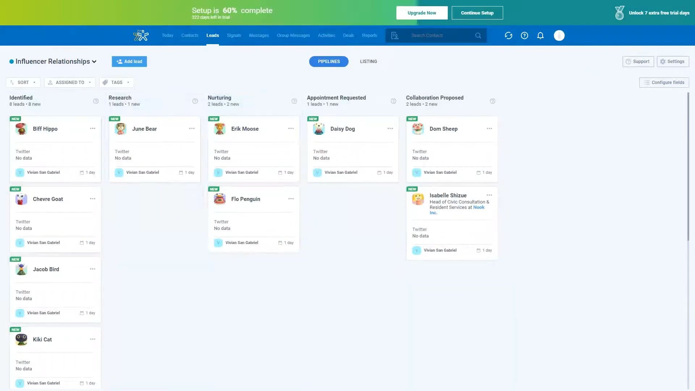
Task: Go to the Deals tab
Action: (348, 35)
